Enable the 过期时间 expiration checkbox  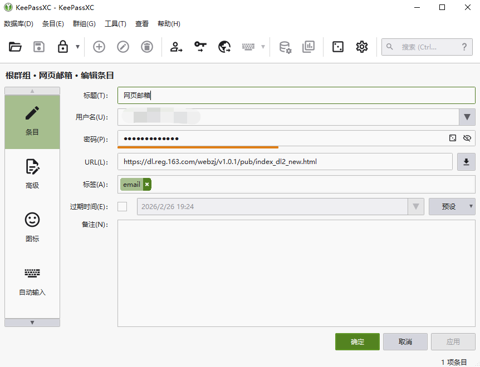click(x=122, y=206)
